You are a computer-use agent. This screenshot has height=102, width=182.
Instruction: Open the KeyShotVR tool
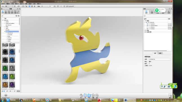click(x=70, y=6)
